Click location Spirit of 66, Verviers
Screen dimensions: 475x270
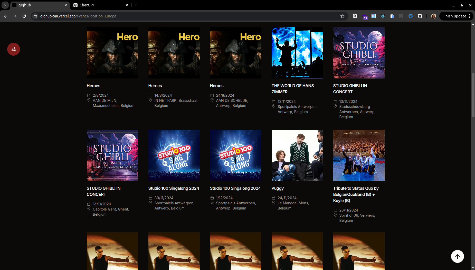pos(357,218)
